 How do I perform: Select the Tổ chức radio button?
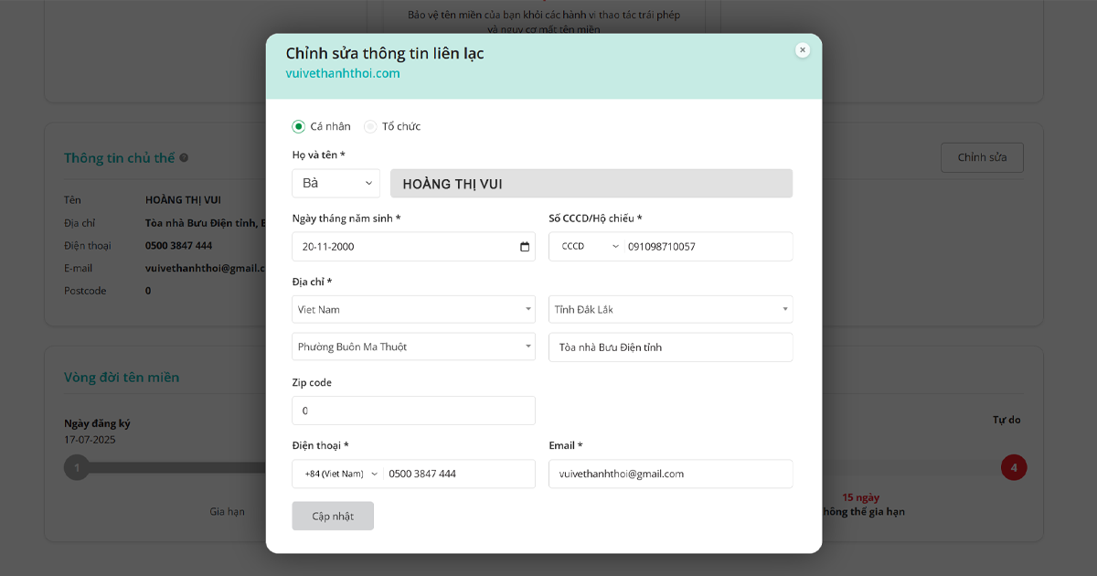pos(370,126)
